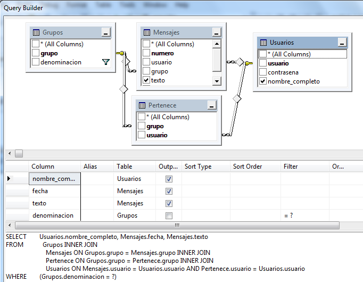Image resolution: width=363 pixels, height=282 pixels.
Task: Minimize the Usuarios table box
Action: pos(342,43)
